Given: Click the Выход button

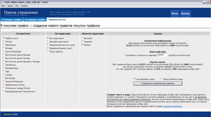Looking at the screenshot, I should tap(185, 14).
